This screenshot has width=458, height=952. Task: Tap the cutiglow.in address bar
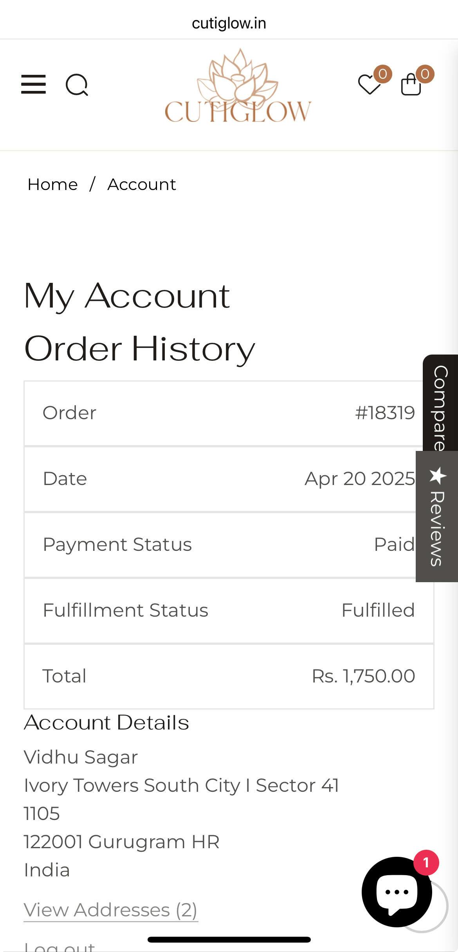(229, 23)
